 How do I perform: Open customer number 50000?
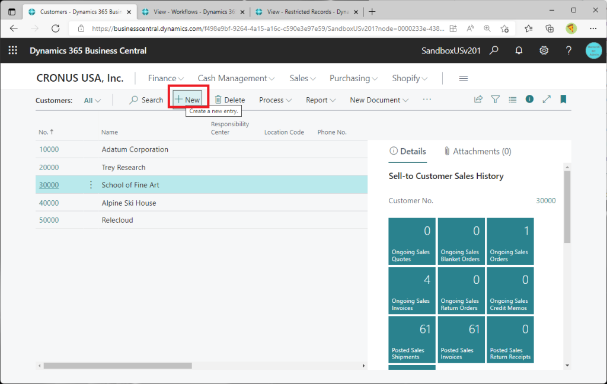coord(49,220)
